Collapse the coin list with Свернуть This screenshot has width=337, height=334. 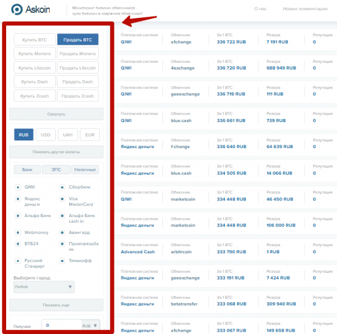(x=56, y=114)
